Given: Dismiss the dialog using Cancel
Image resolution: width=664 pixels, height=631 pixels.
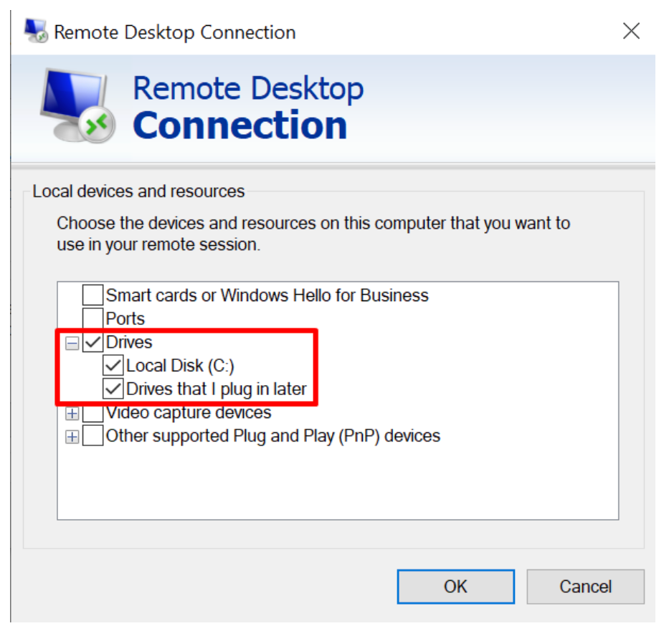Looking at the screenshot, I should click(585, 587).
